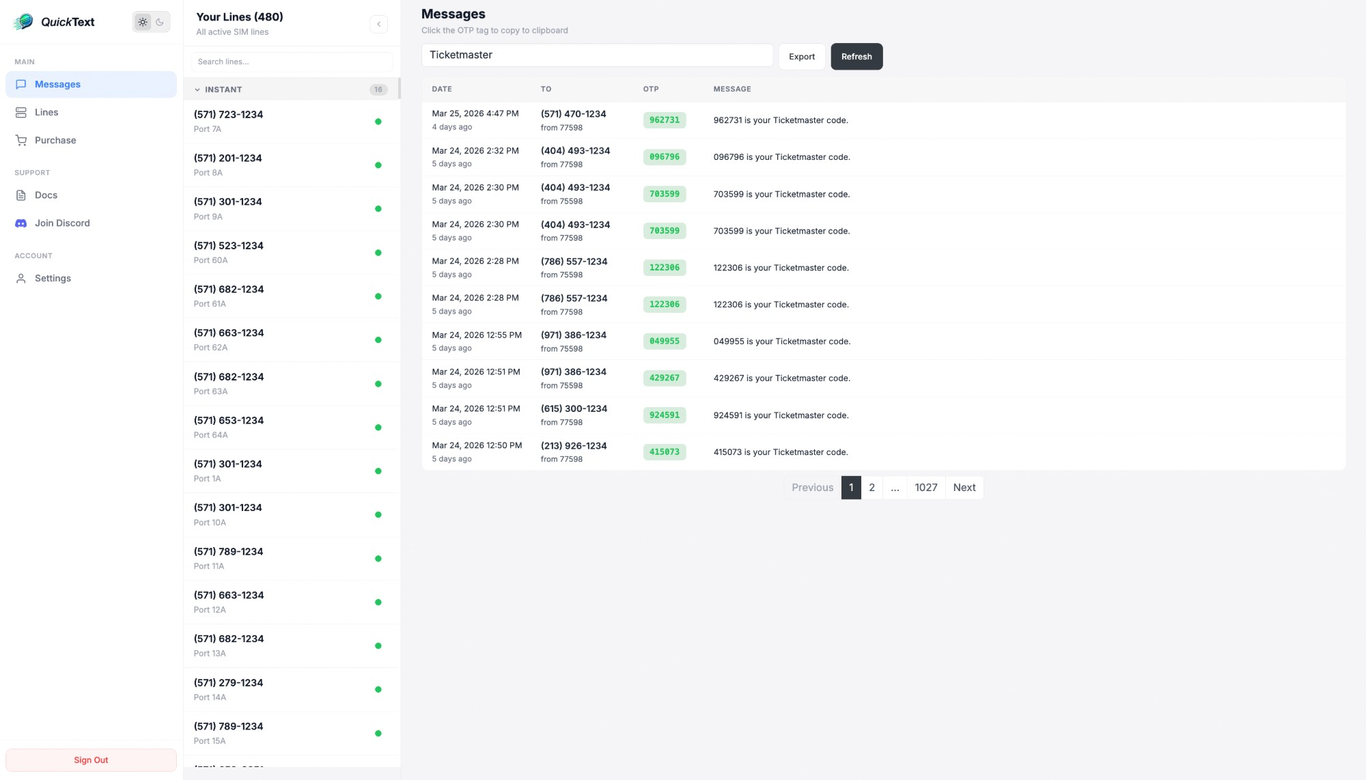The height and width of the screenshot is (780, 1366).
Task: Open the Join Discord icon
Action: point(21,223)
